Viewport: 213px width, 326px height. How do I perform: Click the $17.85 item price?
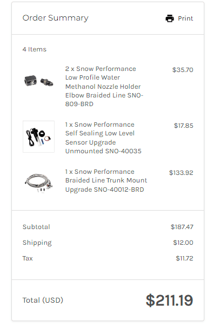tap(183, 126)
